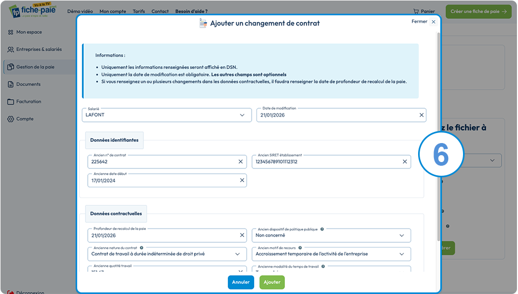Go to Tarifs page

point(138,11)
